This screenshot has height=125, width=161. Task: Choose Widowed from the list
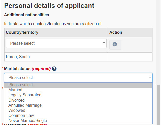click(78, 111)
